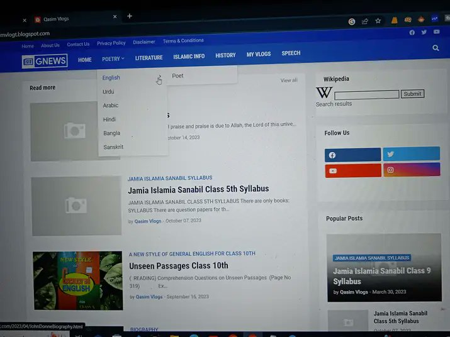Choose Poet in the English submenu
This screenshot has height=337, width=450.
(177, 75)
